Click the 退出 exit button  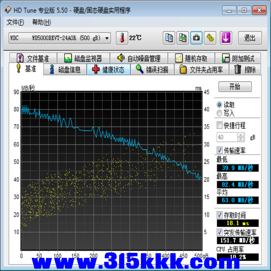[250, 38]
